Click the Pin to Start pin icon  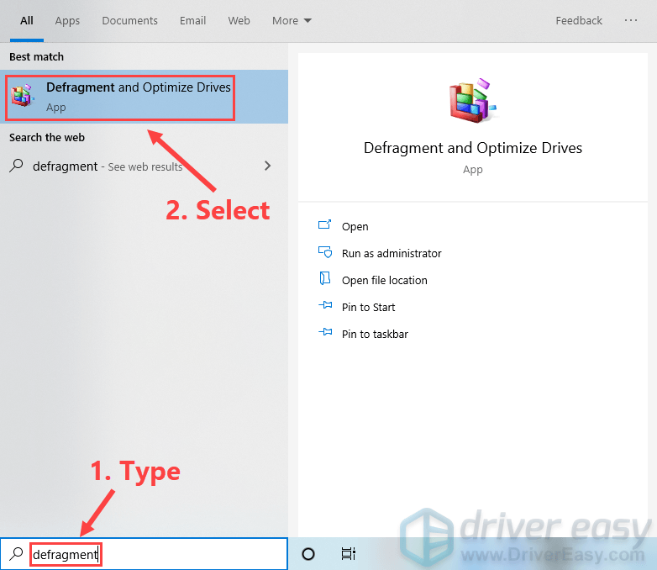pyautogui.click(x=325, y=307)
